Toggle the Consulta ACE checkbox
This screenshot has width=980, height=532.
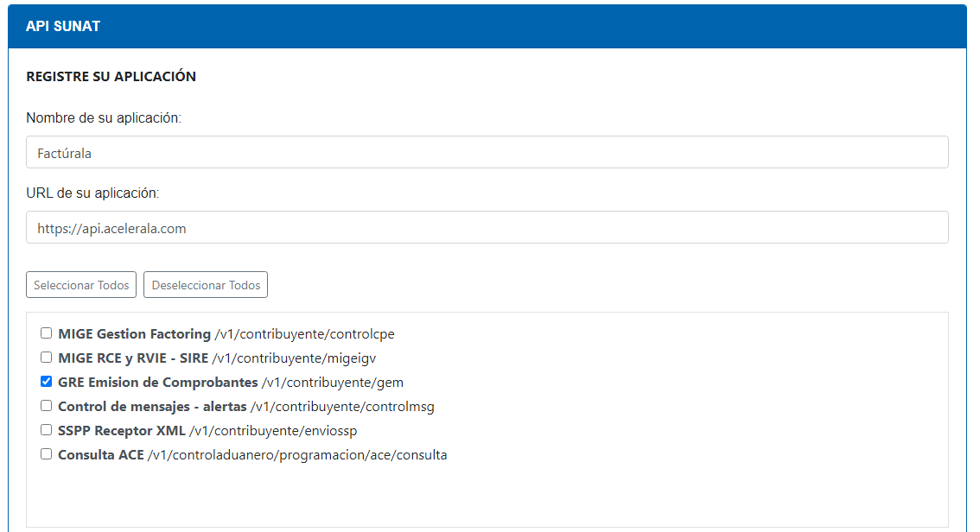click(46, 454)
